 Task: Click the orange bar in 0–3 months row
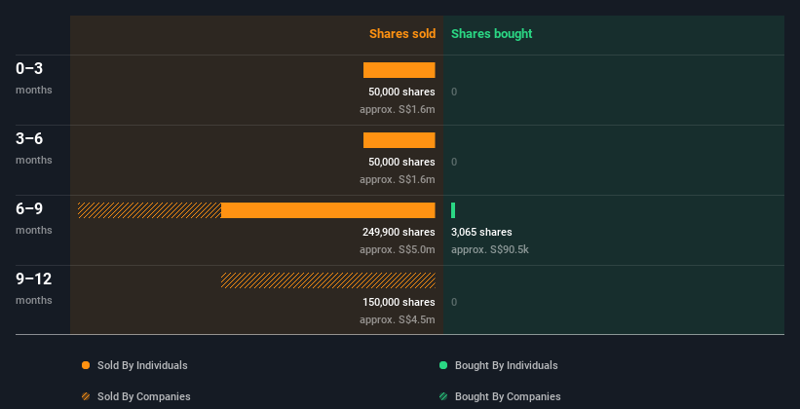400,70
